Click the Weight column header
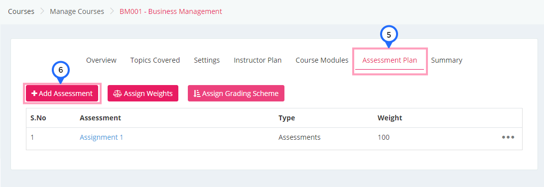 [x=390, y=118]
